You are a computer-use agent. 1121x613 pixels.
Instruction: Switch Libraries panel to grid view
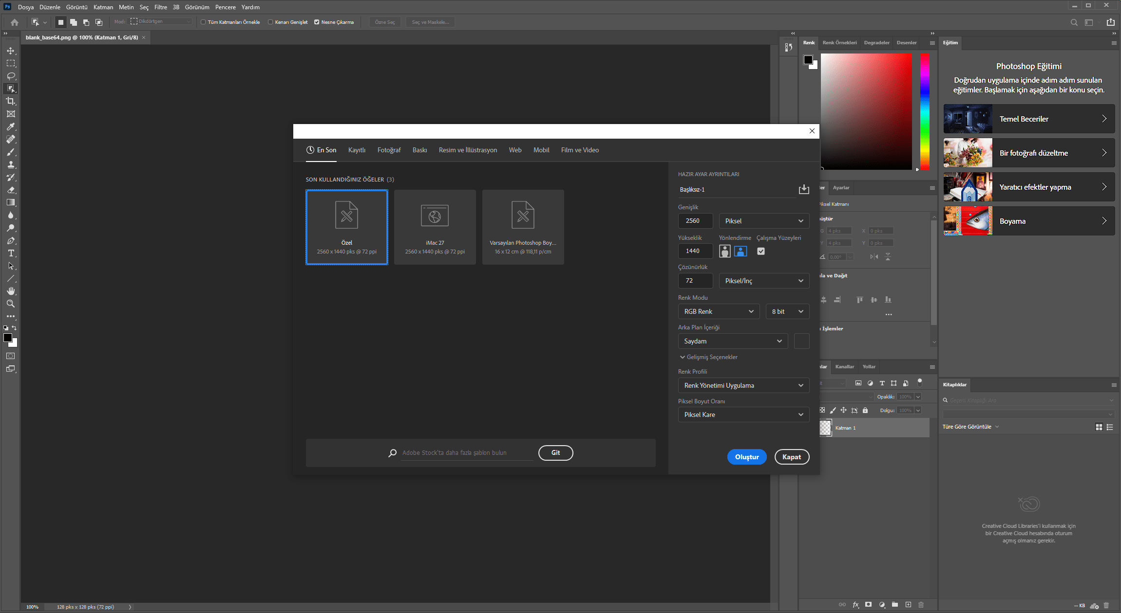[x=1099, y=427]
